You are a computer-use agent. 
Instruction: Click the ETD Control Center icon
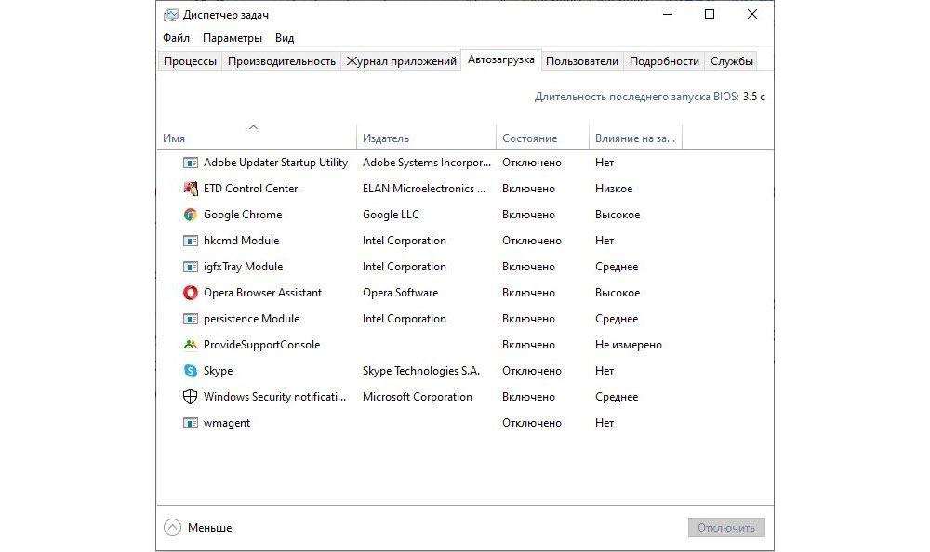(x=190, y=189)
